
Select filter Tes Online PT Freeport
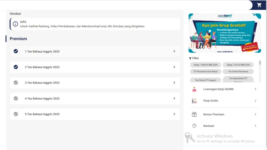[205, 80]
